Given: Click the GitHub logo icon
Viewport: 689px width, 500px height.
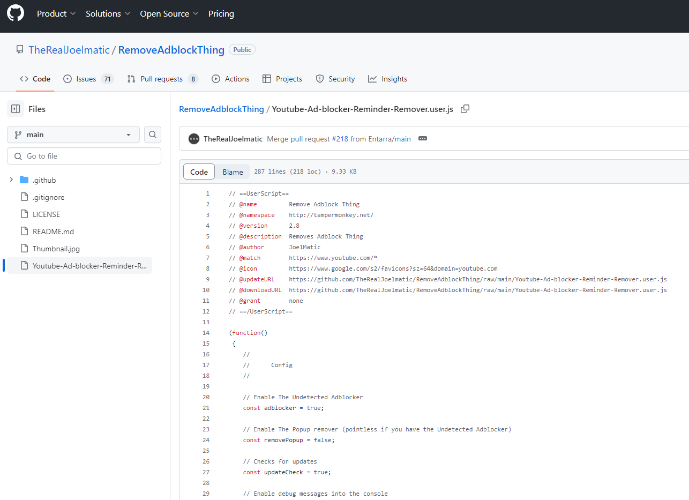Looking at the screenshot, I should click(x=16, y=13).
